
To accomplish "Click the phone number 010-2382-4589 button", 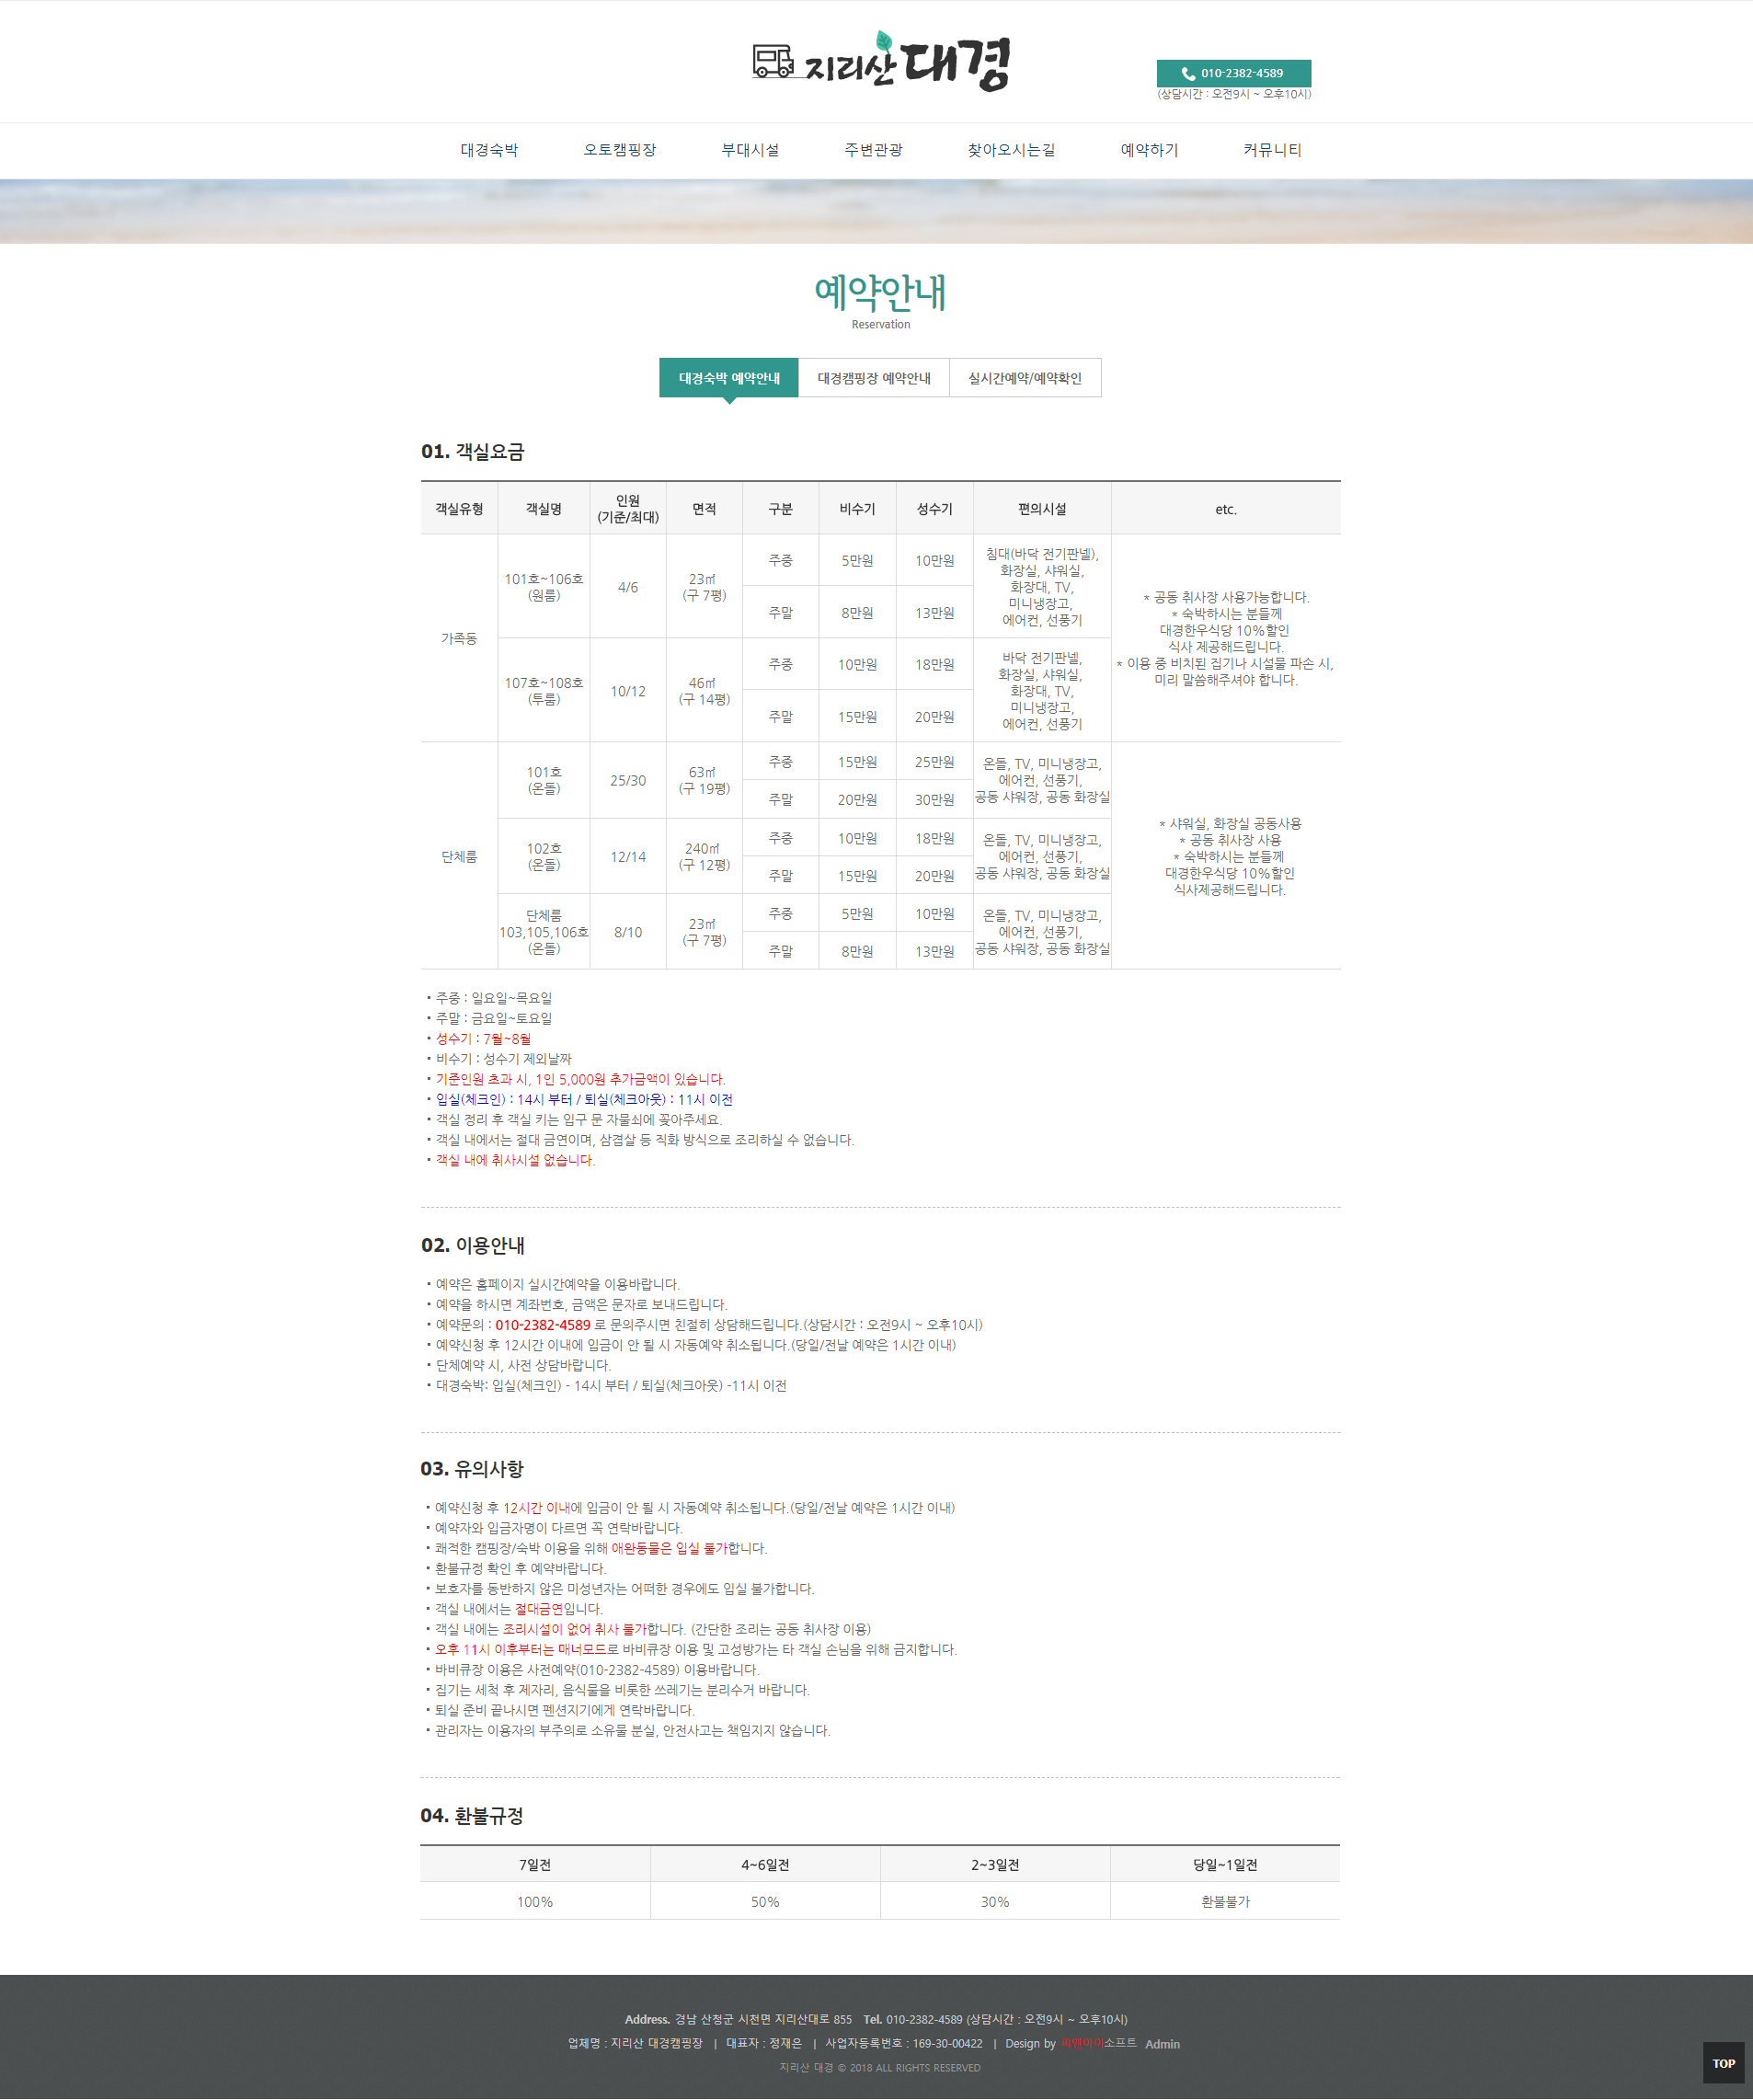I will tap(1233, 73).
